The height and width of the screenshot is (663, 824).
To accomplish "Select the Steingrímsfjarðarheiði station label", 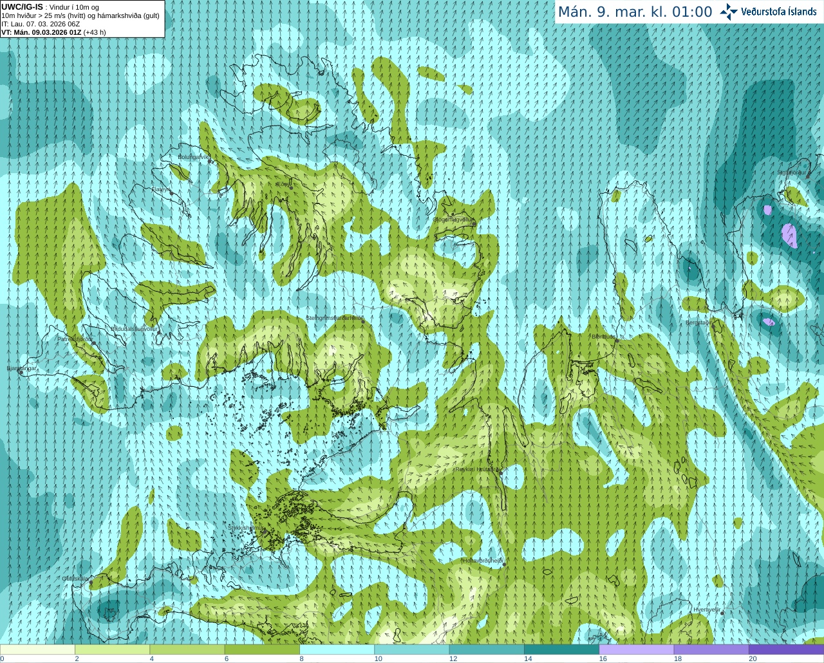I will tap(335, 318).
